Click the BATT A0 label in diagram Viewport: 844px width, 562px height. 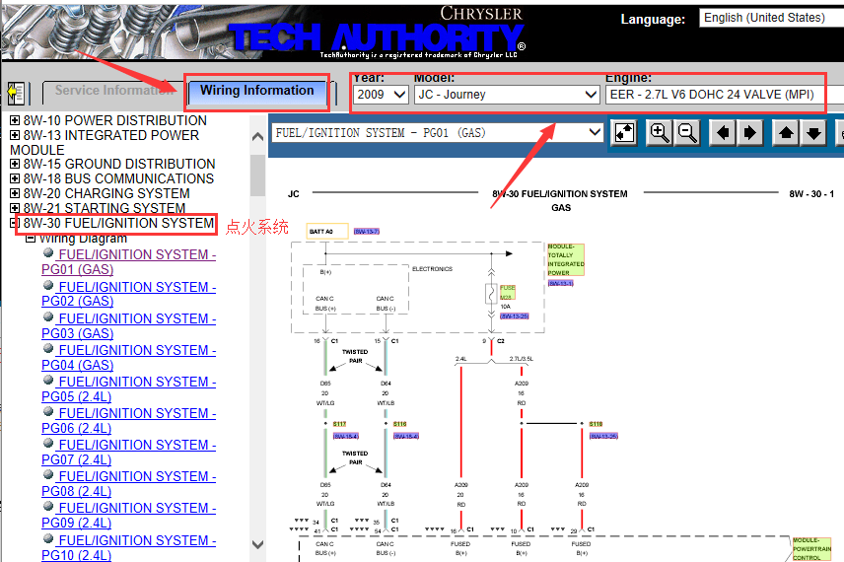pos(327,232)
